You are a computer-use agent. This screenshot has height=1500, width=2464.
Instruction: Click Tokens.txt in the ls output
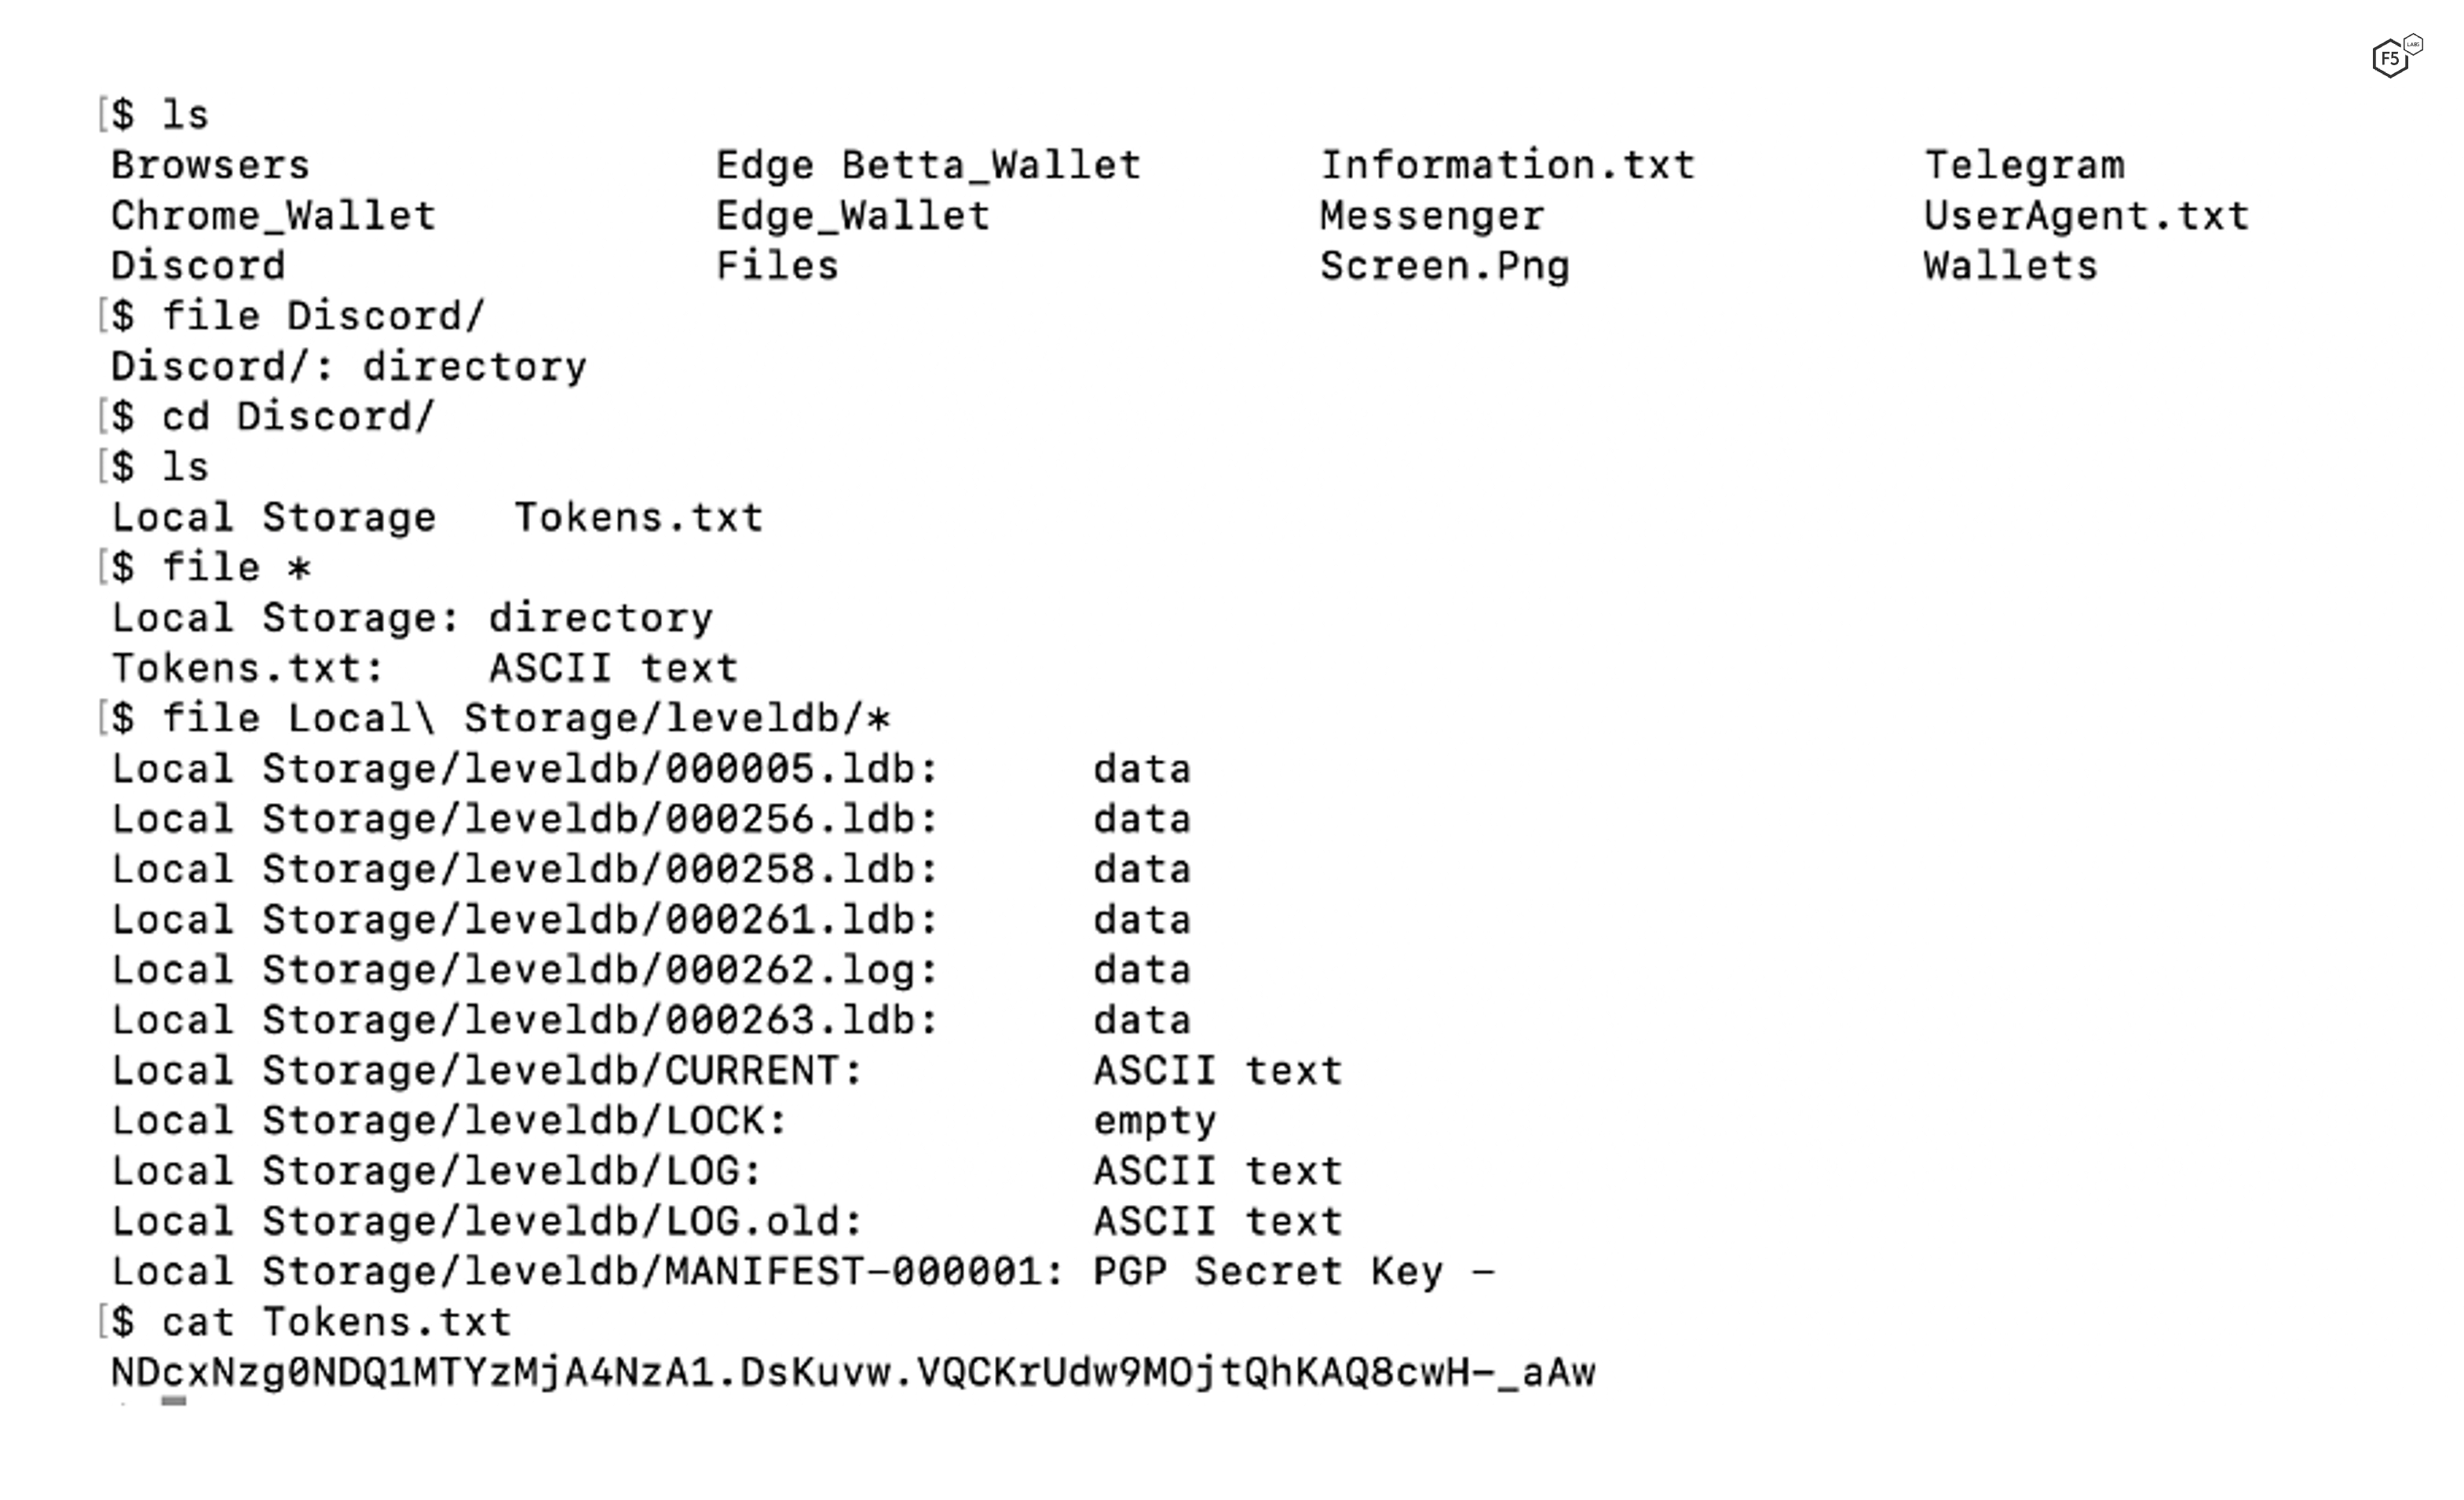pyautogui.click(x=638, y=517)
